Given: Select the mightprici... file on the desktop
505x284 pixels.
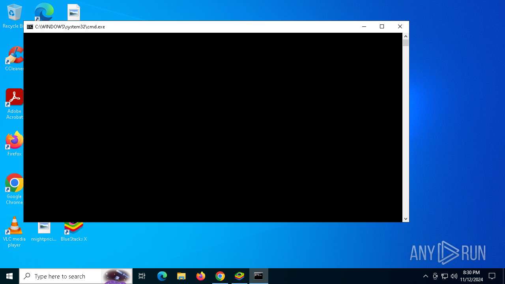Looking at the screenshot, I should point(44,232).
